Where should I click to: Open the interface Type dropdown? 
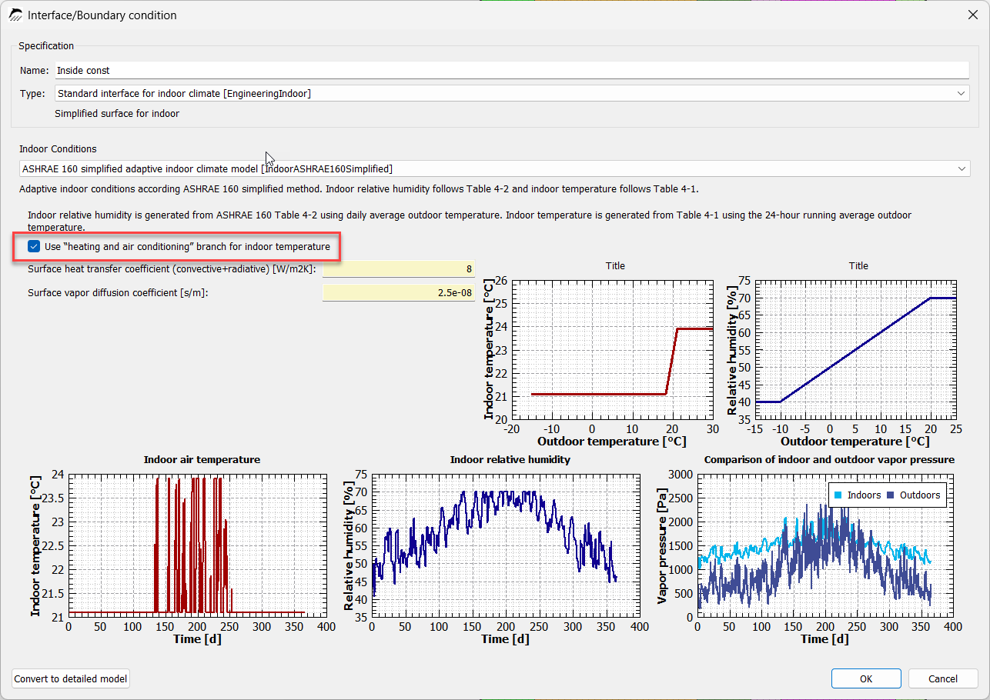tap(512, 93)
